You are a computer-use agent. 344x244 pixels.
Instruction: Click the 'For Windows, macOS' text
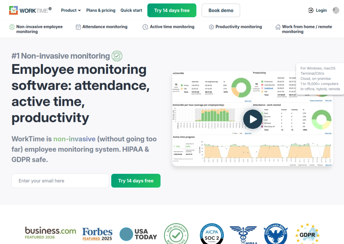[318, 68]
